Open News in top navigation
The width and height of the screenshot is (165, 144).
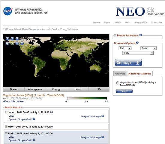[x=107, y=22]
